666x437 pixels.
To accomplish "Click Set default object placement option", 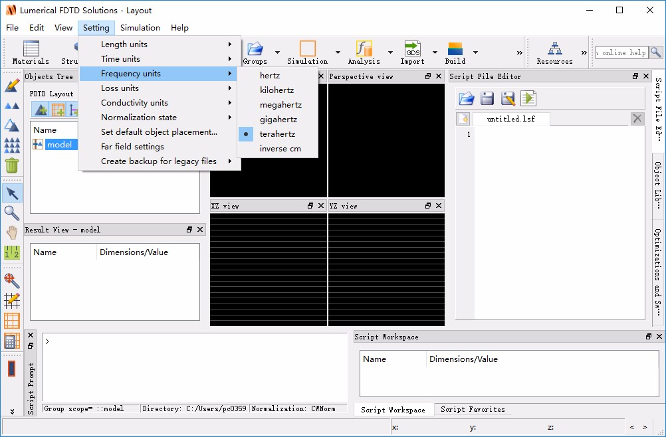I will [x=159, y=132].
